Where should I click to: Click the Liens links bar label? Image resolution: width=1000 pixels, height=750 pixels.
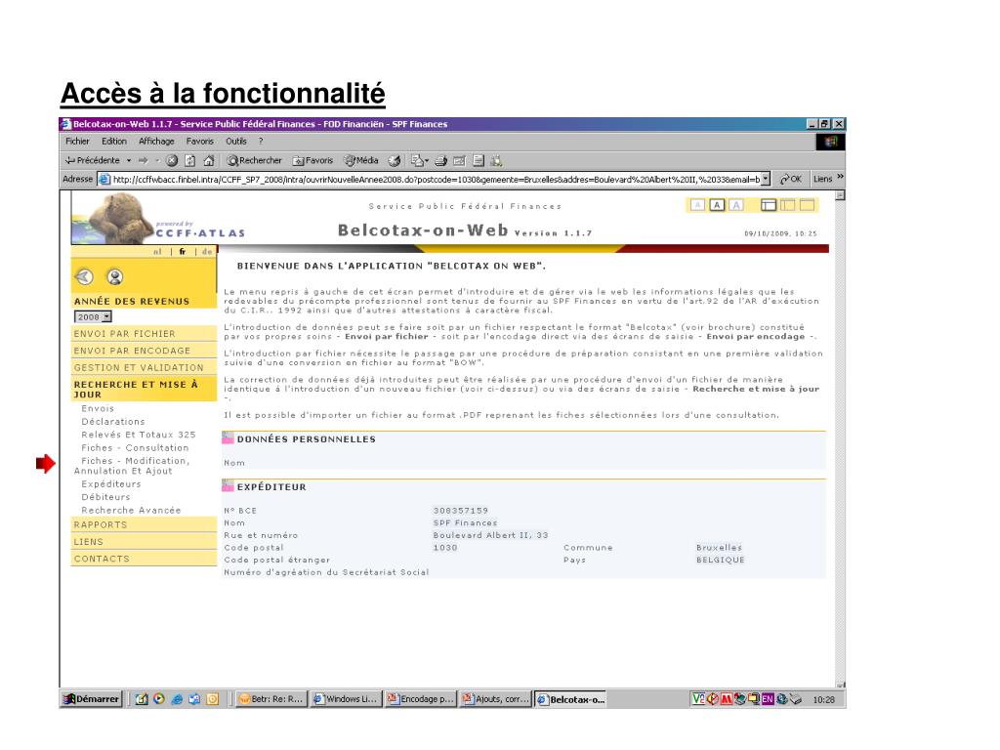pos(822,180)
